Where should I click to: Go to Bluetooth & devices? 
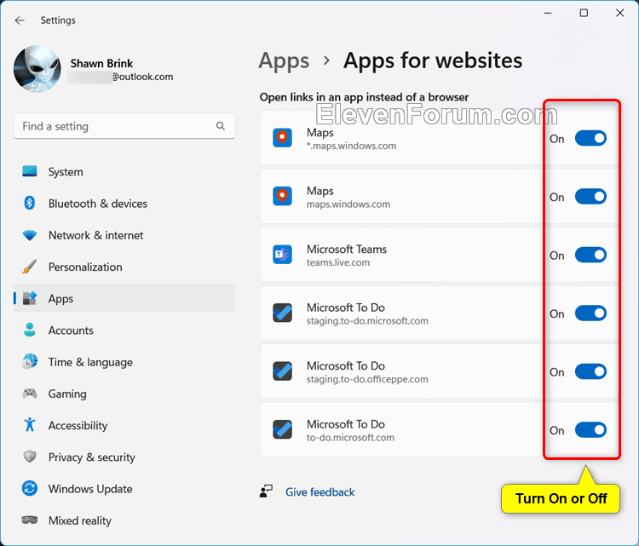(x=124, y=204)
